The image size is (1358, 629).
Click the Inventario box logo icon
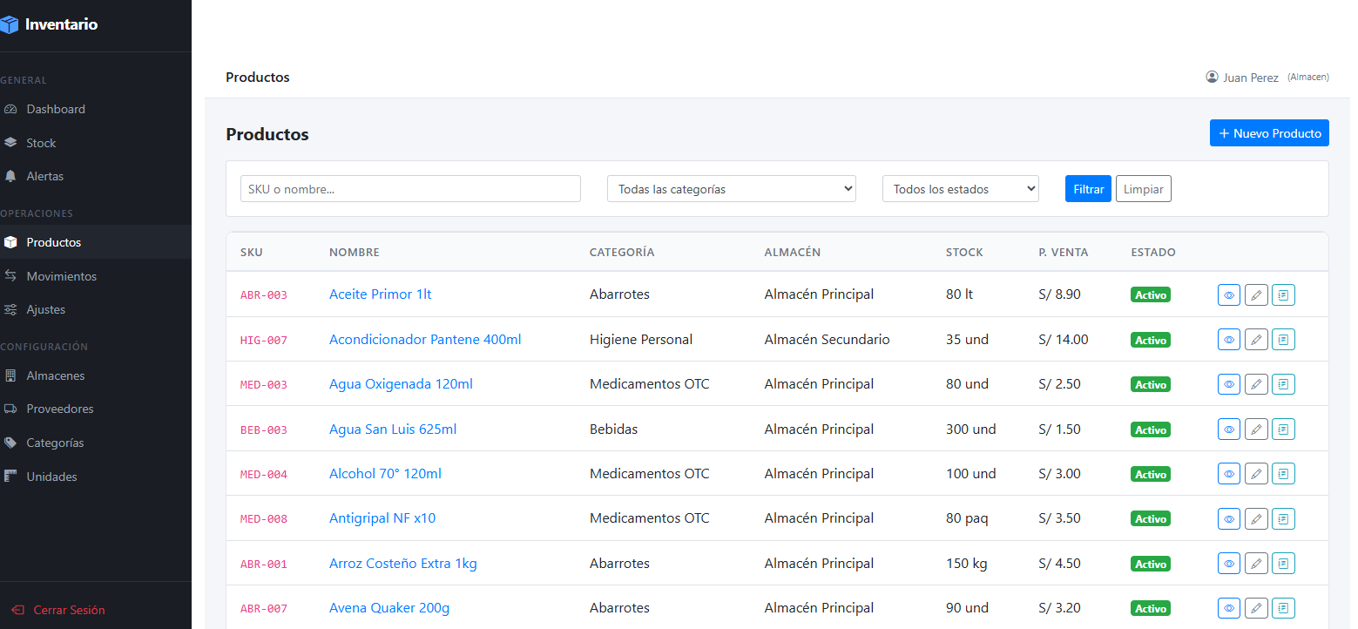tap(9, 25)
